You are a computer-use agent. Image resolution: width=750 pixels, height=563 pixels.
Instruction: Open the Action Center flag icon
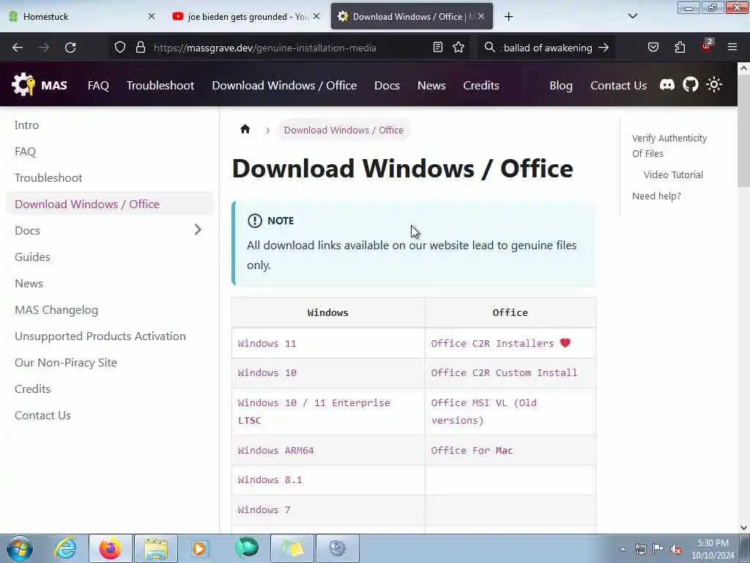click(658, 549)
